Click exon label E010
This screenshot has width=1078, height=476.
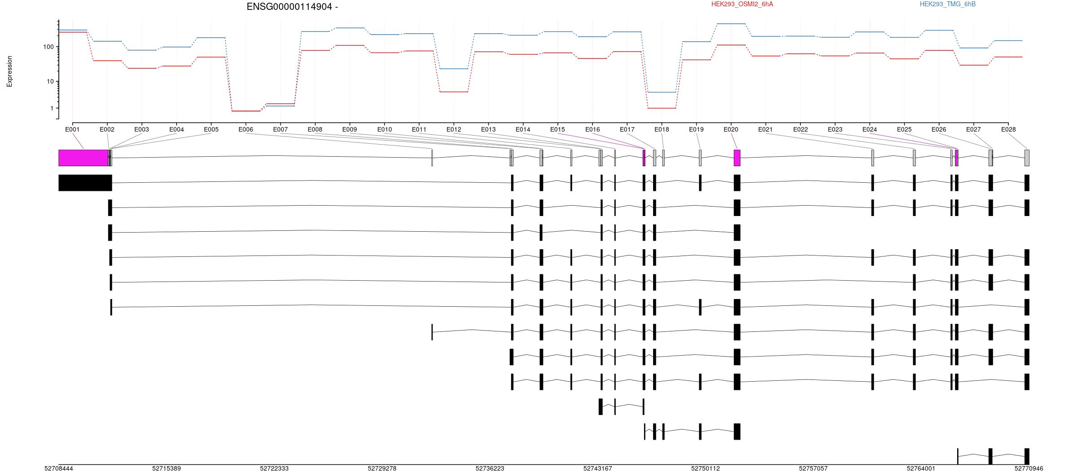384,129
